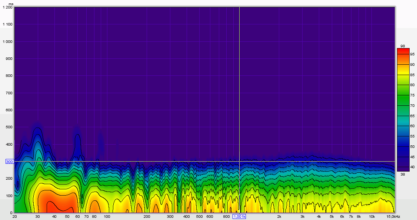Click the 1 200 label on the time axis
Image resolution: width=417 pixels, height=220 pixels.
(7, 7)
